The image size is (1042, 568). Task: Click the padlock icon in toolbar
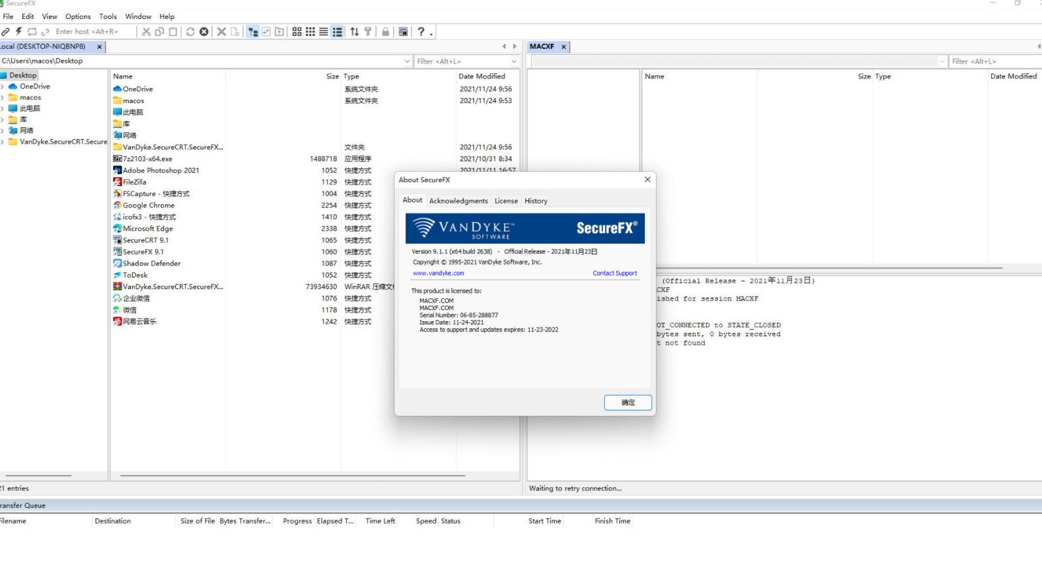385,31
